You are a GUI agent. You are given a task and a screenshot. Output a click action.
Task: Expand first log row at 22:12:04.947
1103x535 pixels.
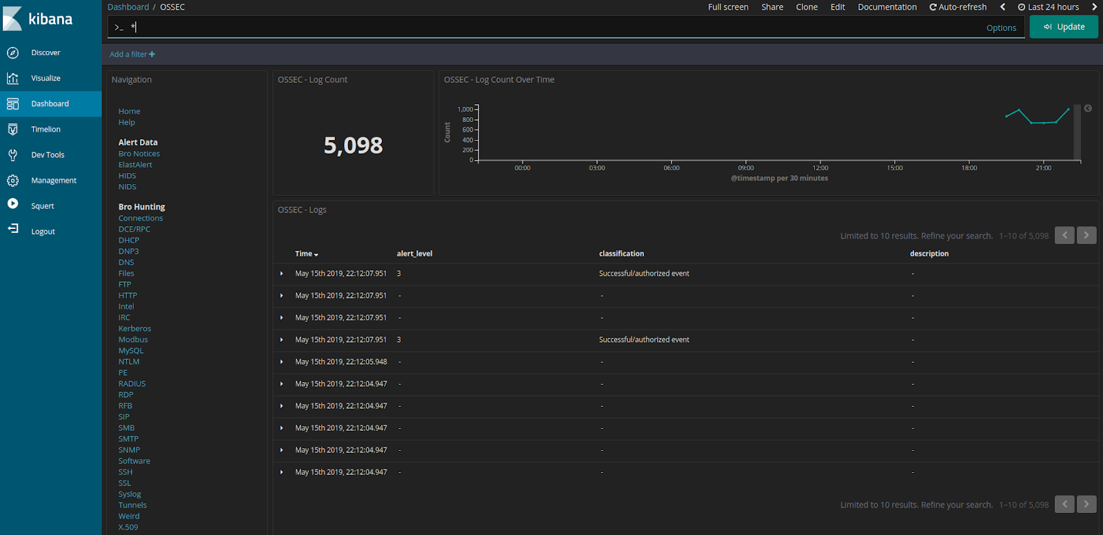pyautogui.click(x=281, y=384)
